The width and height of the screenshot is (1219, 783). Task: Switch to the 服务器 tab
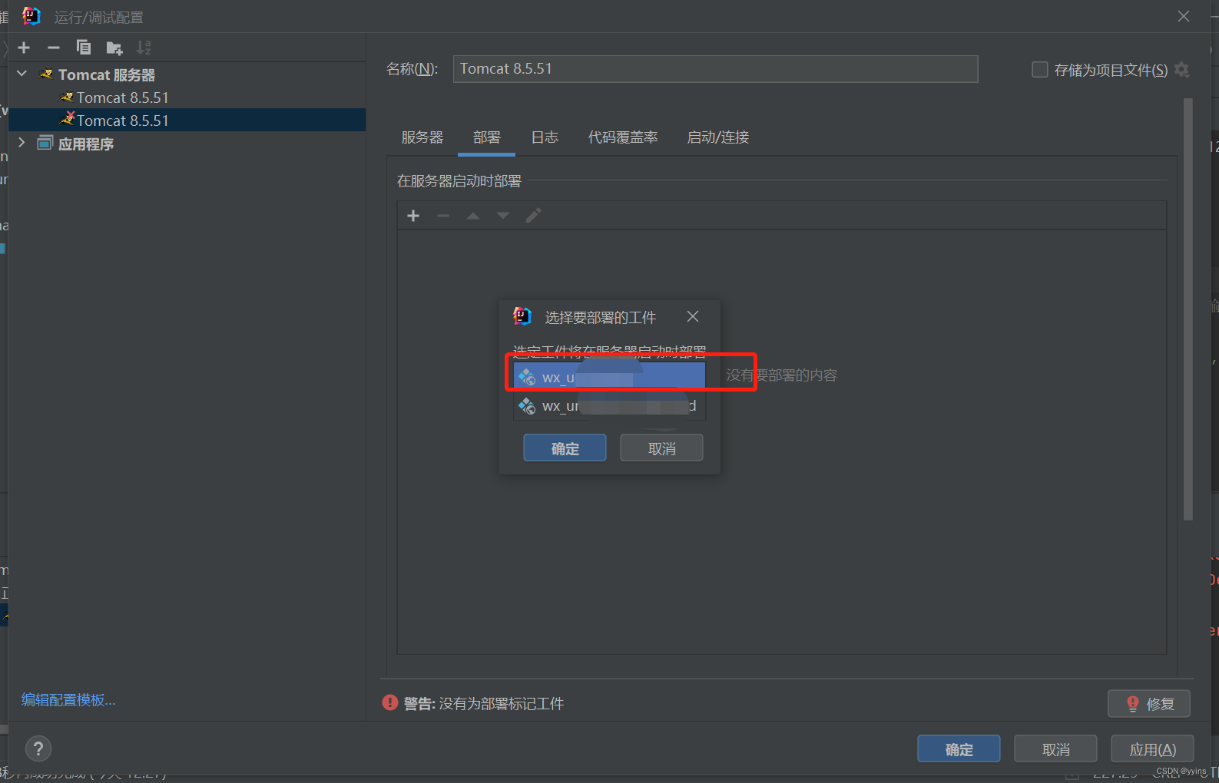coord(422,137)
